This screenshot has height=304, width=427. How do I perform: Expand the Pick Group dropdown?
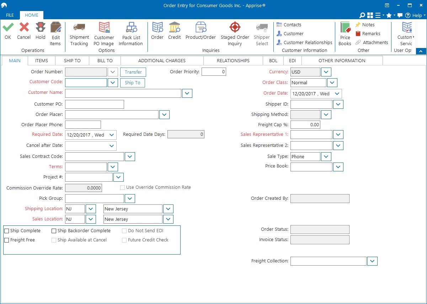130,198
